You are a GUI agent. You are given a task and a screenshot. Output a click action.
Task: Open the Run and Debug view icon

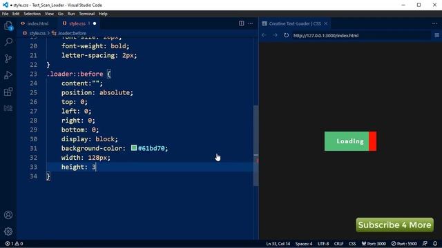pyautogui.click(x=8, y=75)
